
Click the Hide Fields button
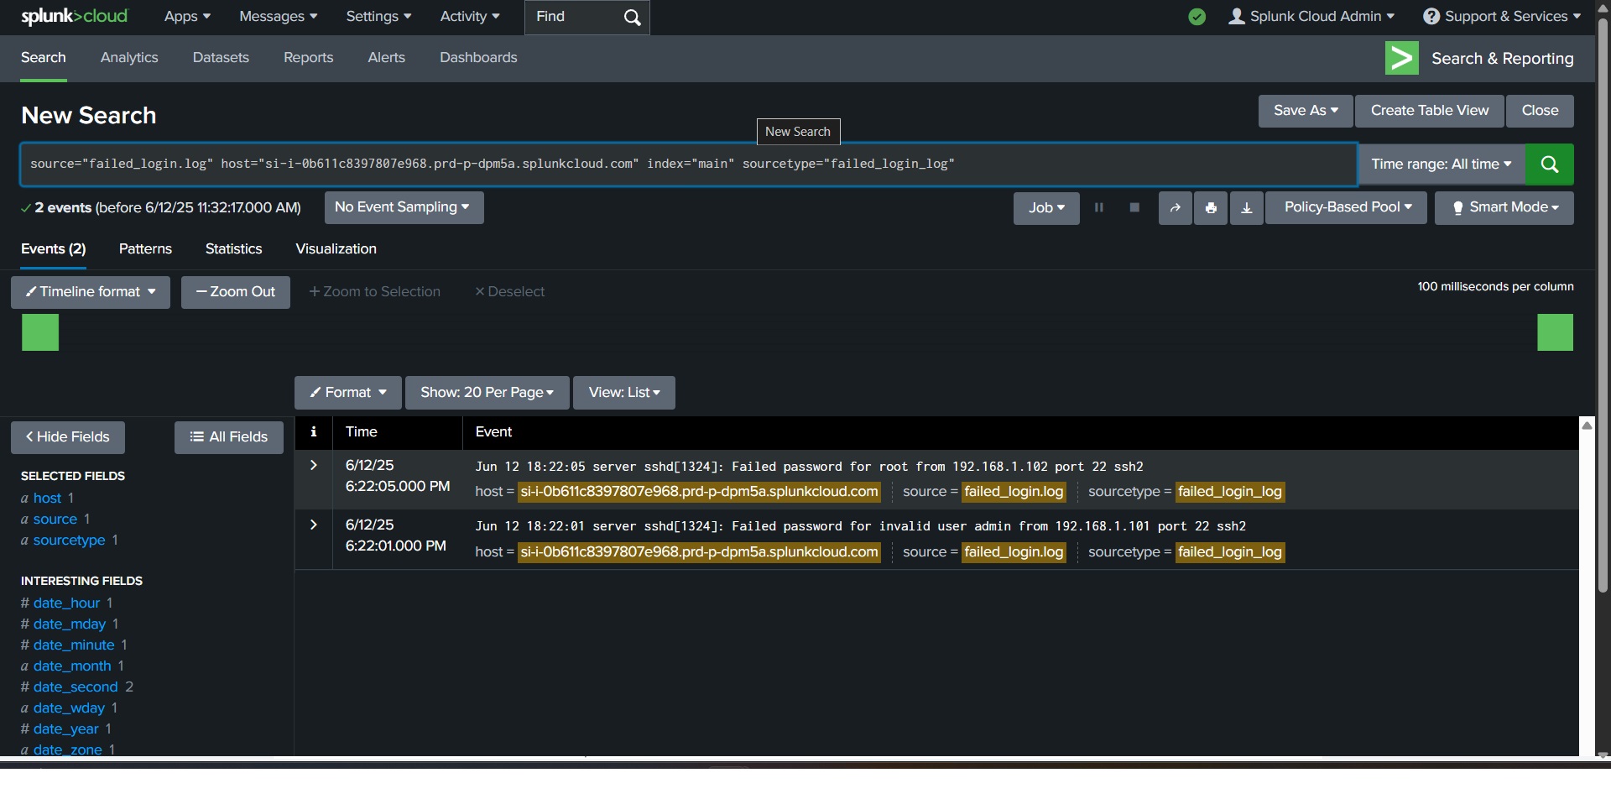pyautogui.click(x=68, y=437)
